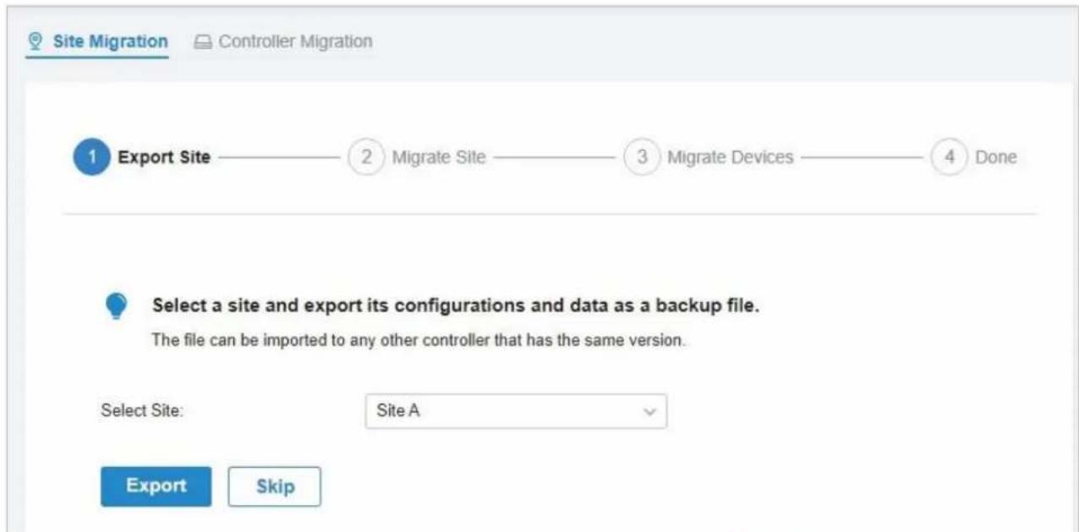Select step 2 circle icon
This screenshot has height=532, width=1079.
365,157
